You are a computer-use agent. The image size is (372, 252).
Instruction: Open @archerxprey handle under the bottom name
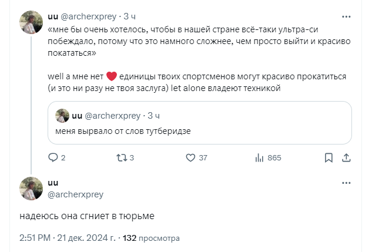pyautogui.click(x=75, y=194)
